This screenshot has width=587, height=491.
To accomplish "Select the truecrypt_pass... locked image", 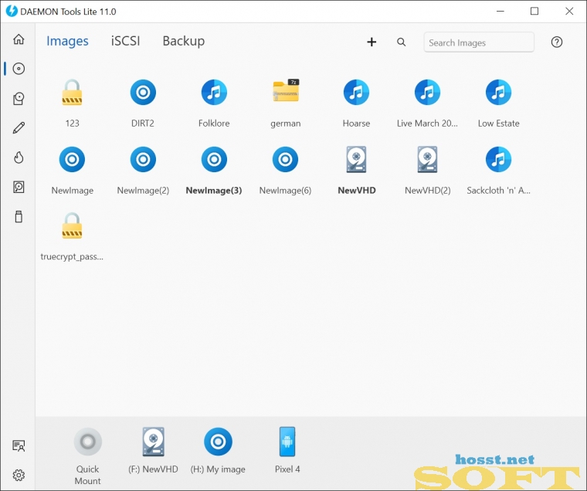I will tap(72, 225).
